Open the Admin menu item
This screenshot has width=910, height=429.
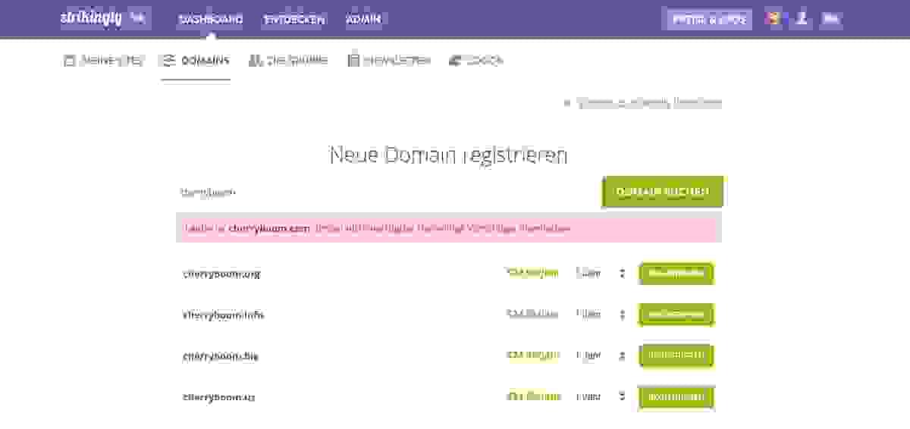(363, 20)
